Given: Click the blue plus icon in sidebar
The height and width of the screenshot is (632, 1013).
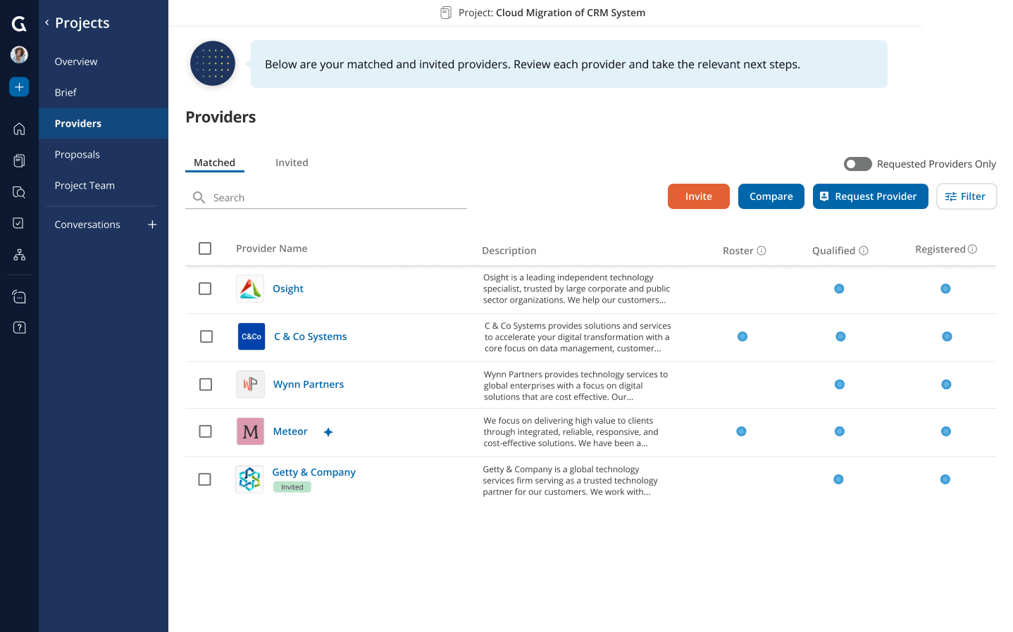Looking at the screenshot, I should [x=19, y=87].
